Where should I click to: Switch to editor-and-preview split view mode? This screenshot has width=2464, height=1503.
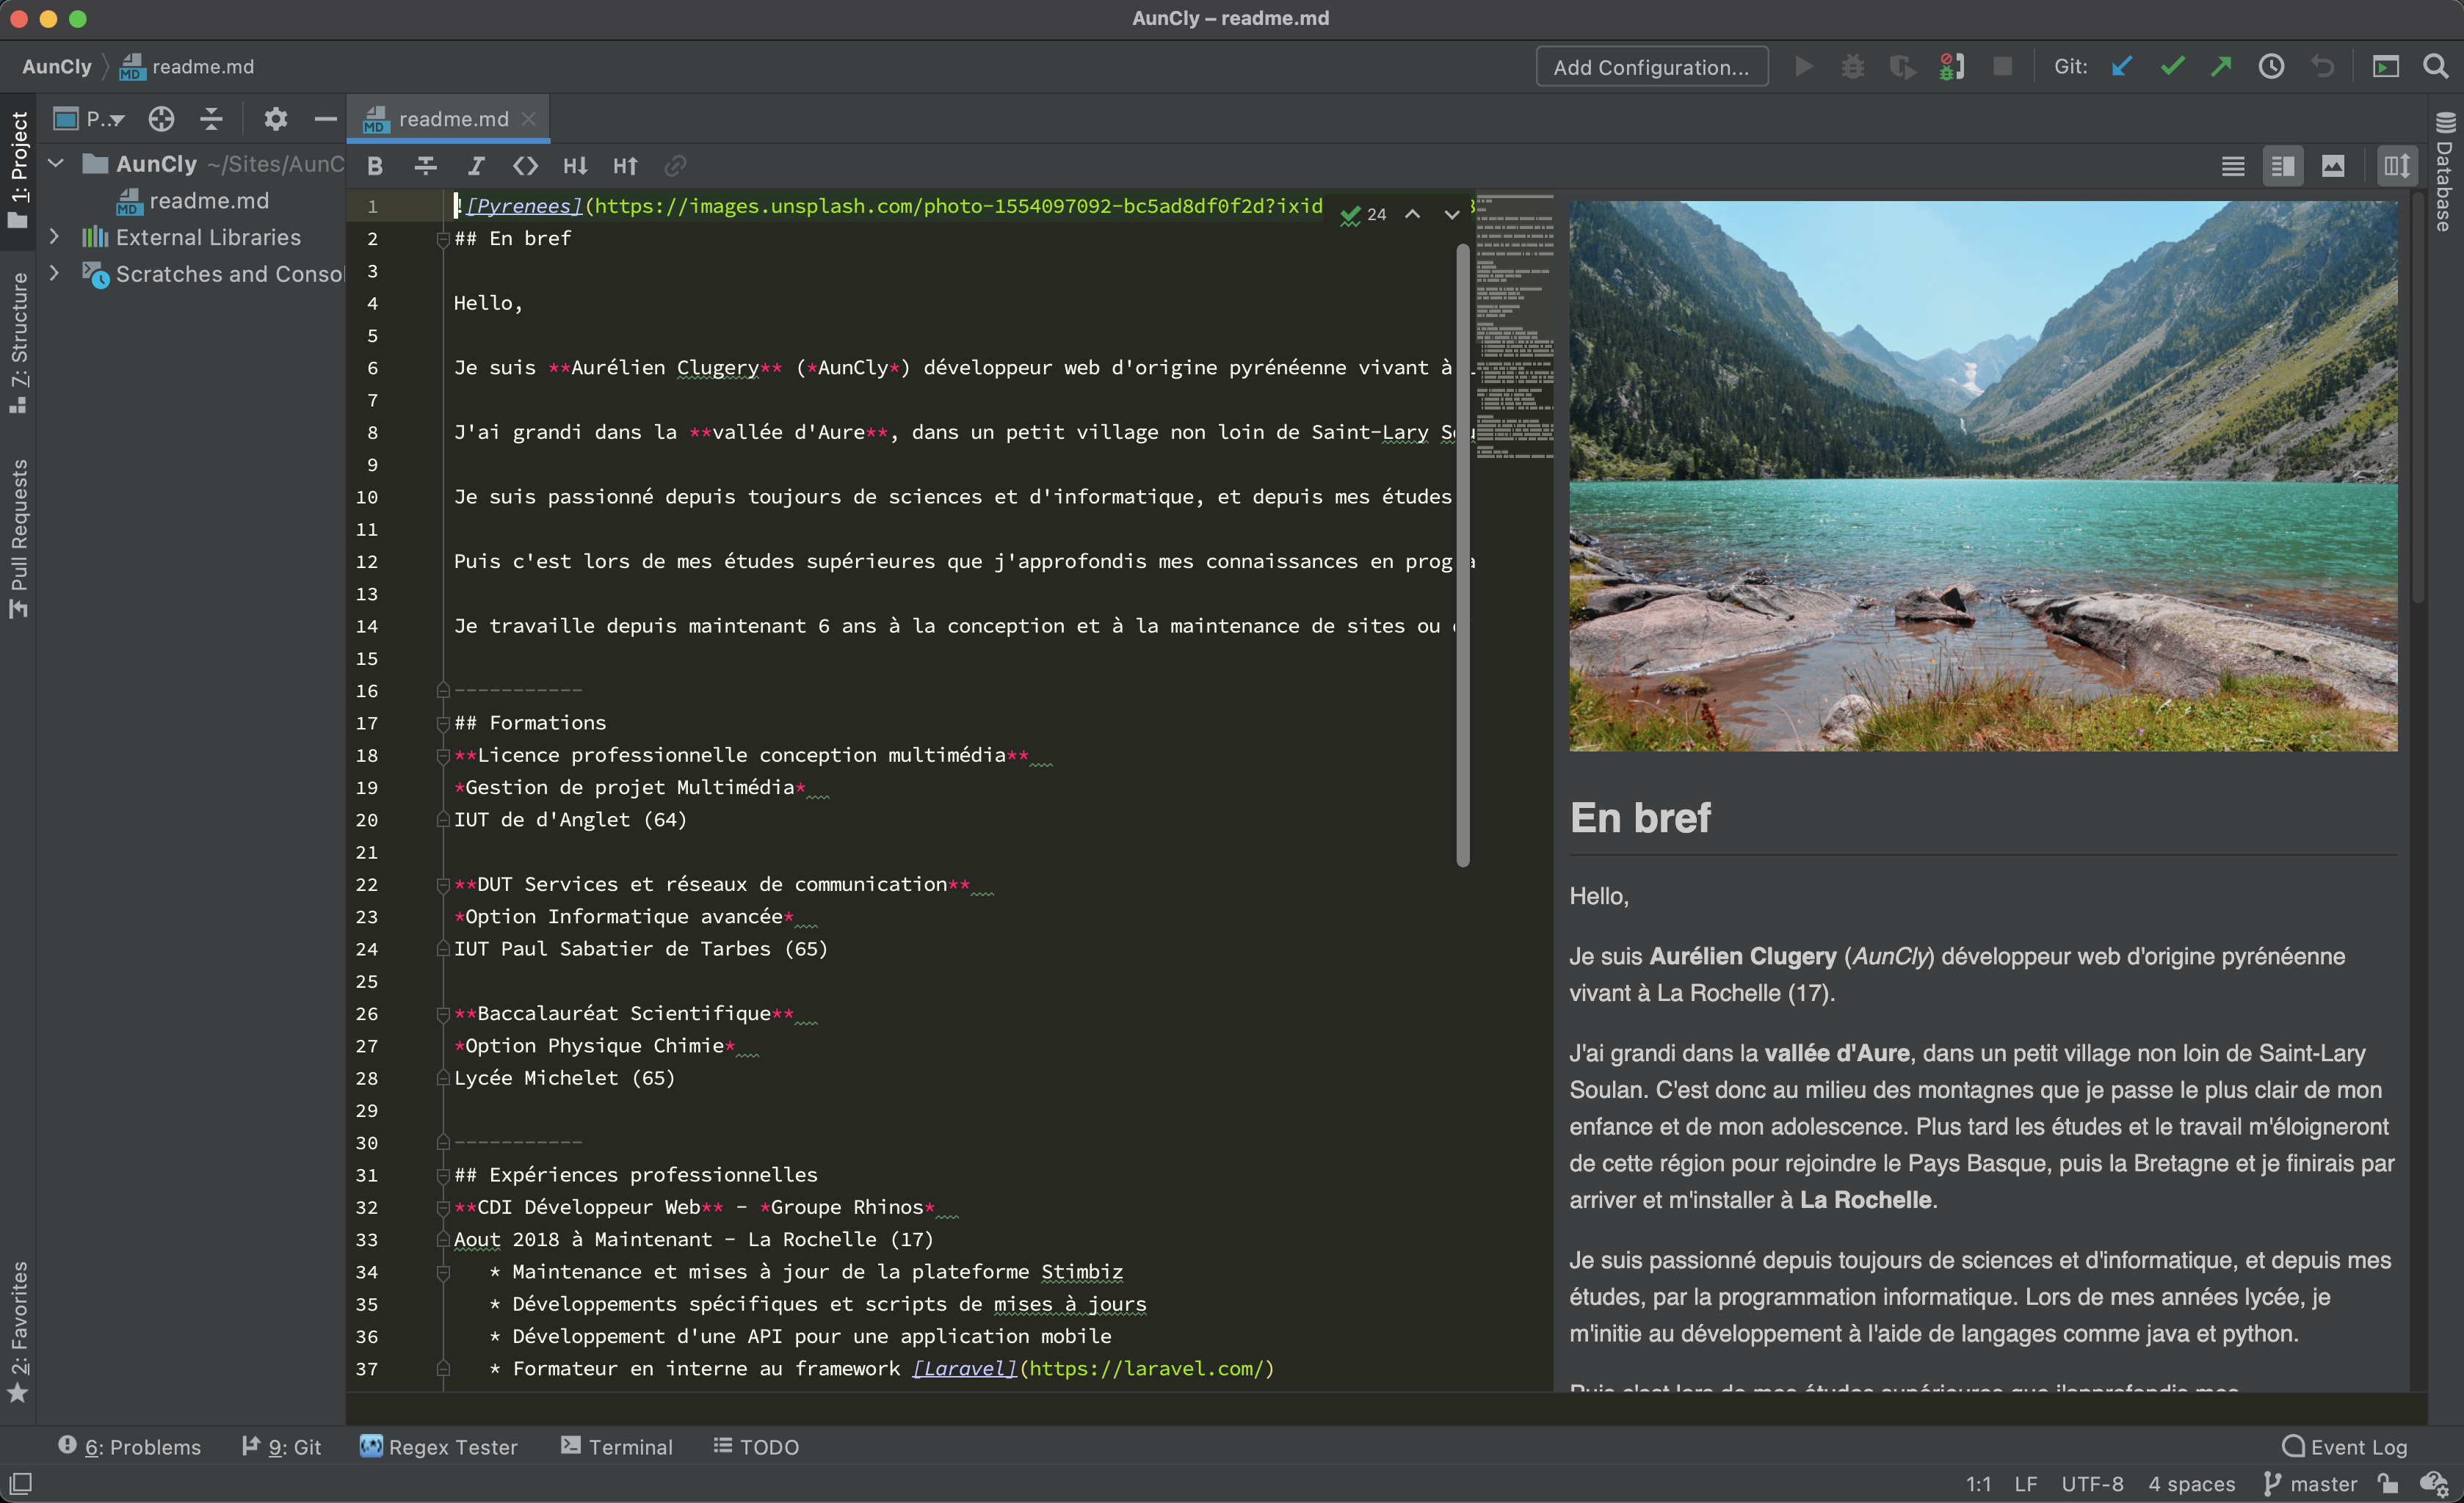coord(2284,166)
